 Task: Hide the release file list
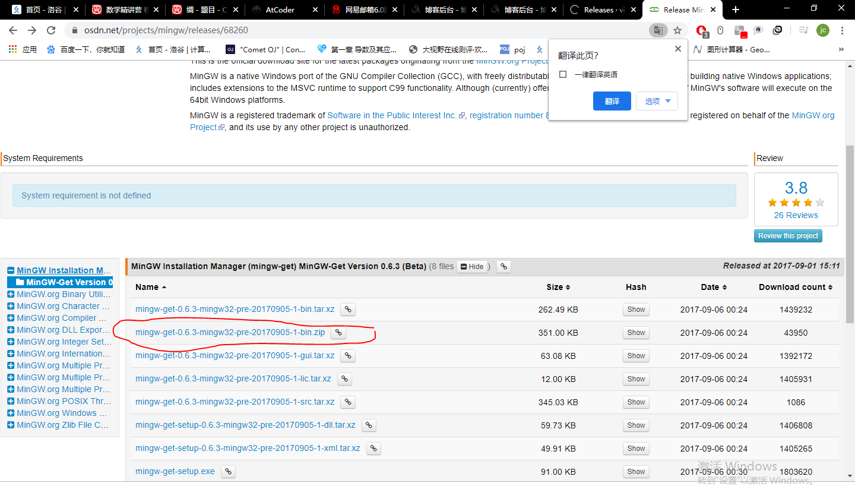pyautogui.click(x=473, y=267)
